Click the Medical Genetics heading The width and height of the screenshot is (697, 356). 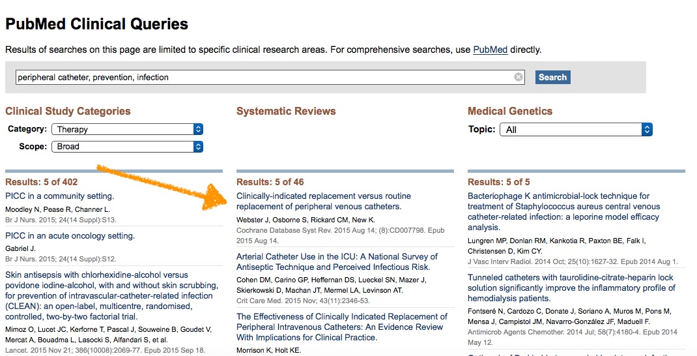[510, 111]
